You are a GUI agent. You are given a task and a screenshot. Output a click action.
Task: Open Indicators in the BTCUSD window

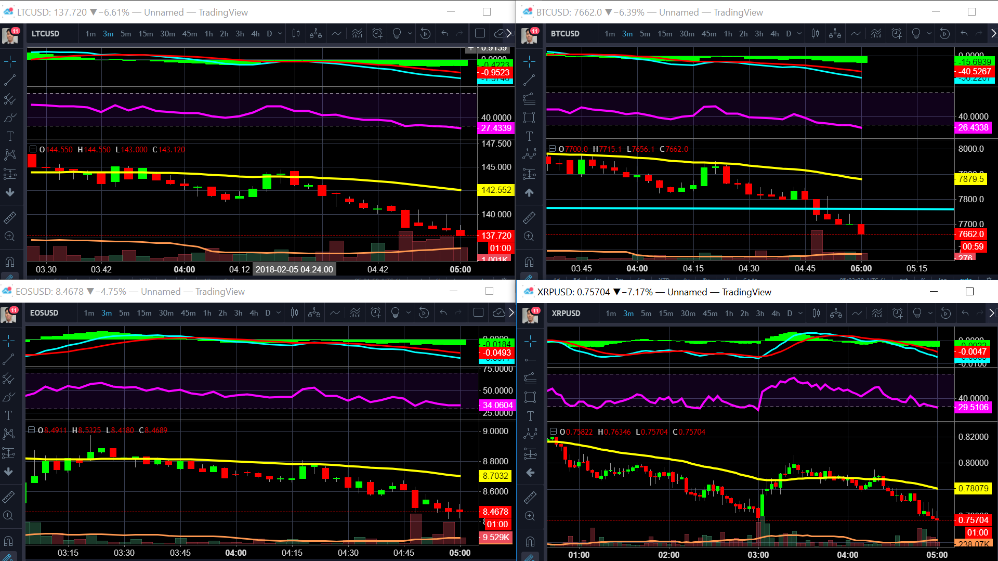click(x=856, y=34)
